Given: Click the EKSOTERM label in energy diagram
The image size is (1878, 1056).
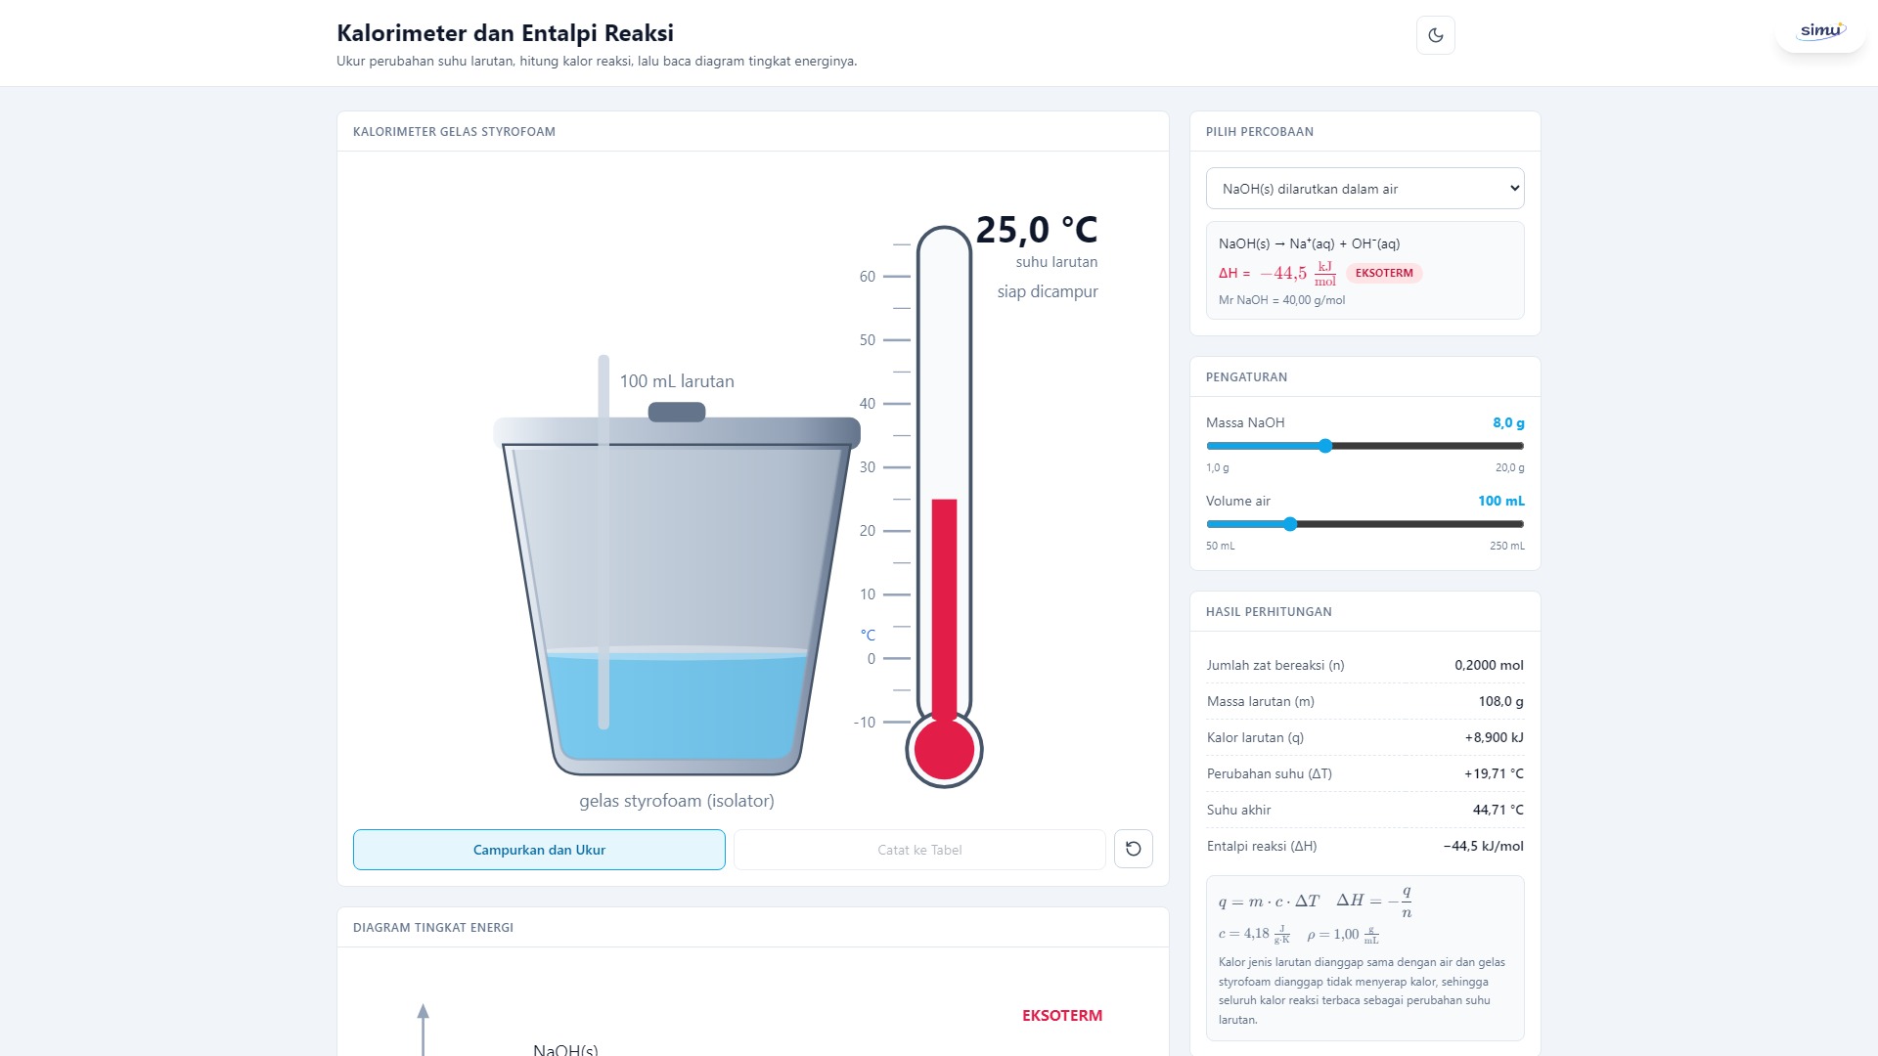Looking at the screenshot, I should [1062, 1015].
